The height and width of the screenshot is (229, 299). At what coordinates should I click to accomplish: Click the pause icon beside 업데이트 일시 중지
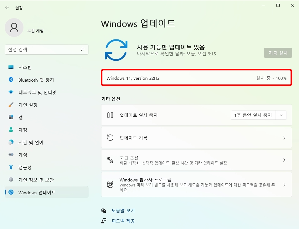[x=110, y=115]
